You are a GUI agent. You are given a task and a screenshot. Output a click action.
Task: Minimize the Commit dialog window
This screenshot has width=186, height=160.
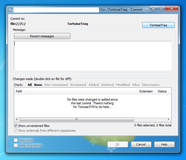pyautogui.click(x=153, y=8)
